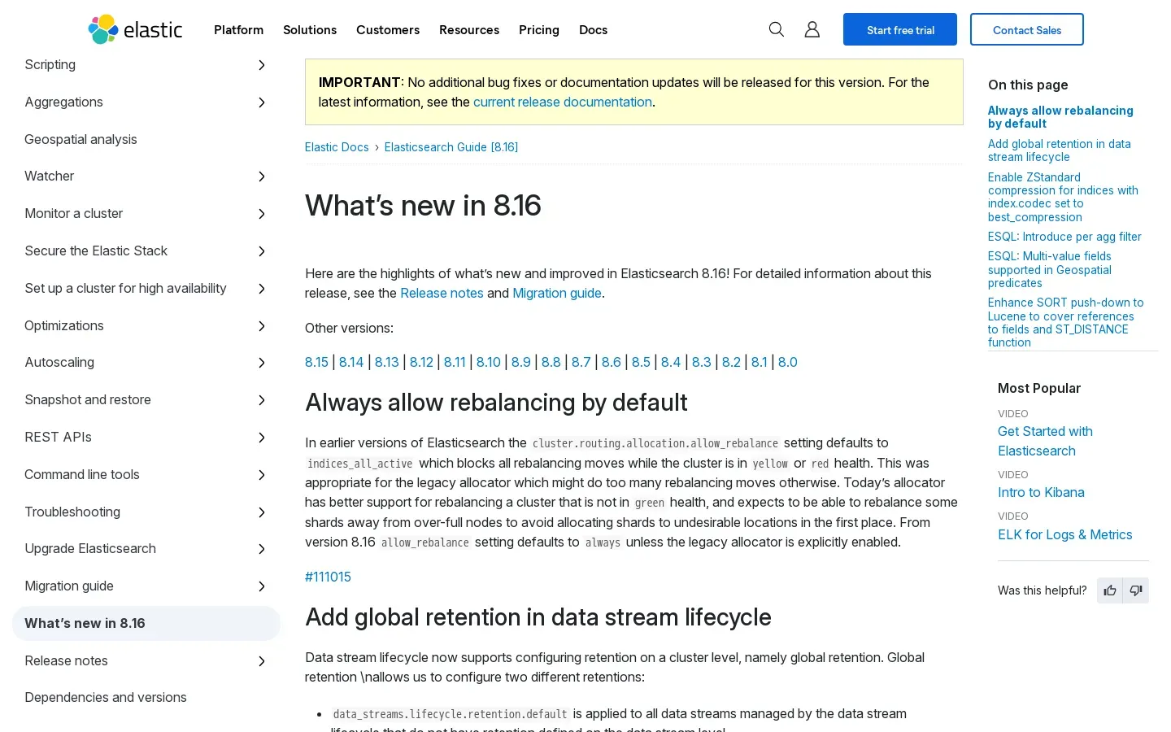This screenshot has width=1171, height=732.
Task: Expand Secure the Elastic Stack chevron
Action: tap(262, 251)
